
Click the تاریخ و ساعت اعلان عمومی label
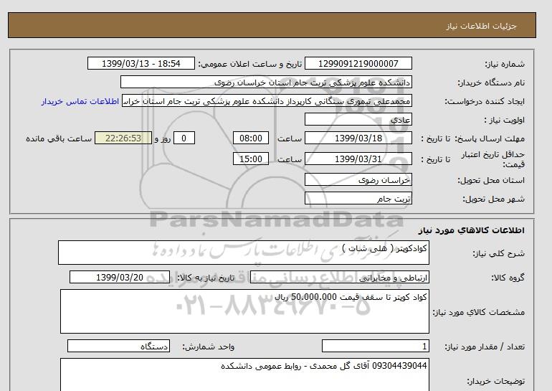click(x=250, y=64)
